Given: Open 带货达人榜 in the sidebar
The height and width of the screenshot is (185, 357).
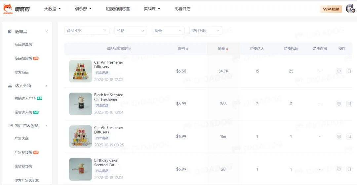Looking at the screenshot, I should tap(23, 112).
